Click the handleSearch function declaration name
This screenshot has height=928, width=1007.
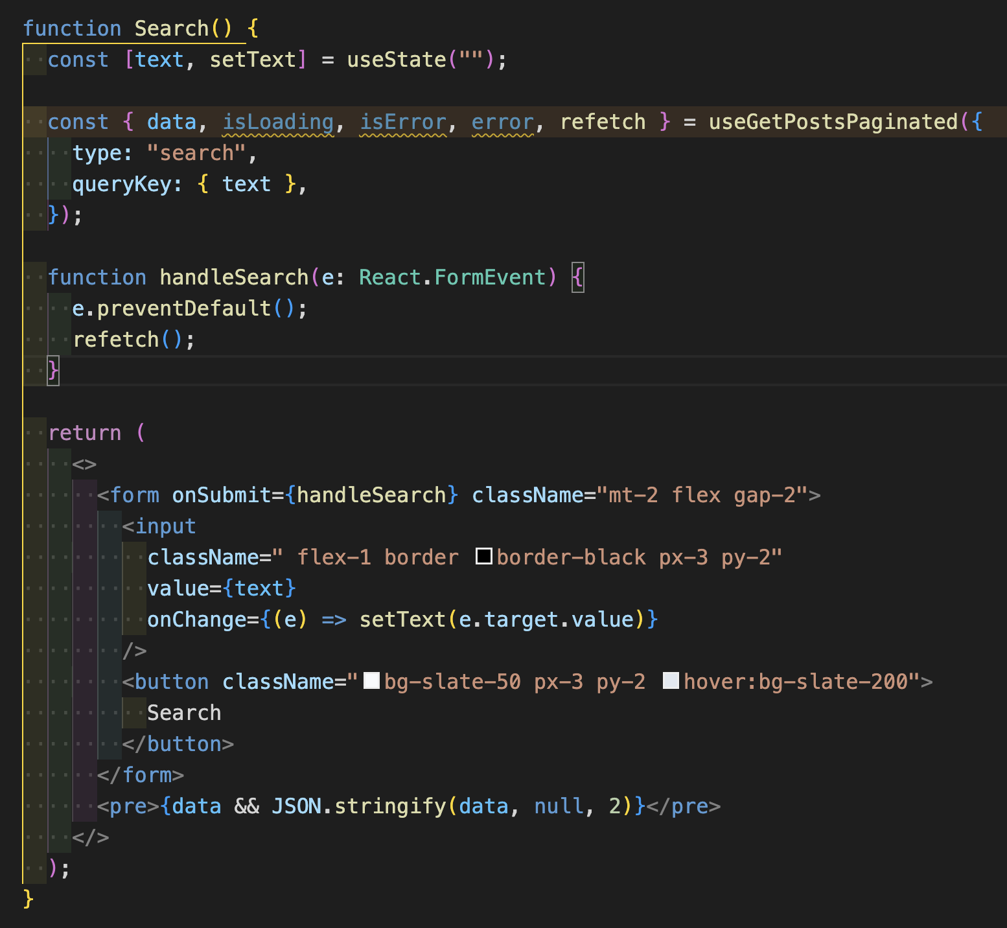pos(234,277)
